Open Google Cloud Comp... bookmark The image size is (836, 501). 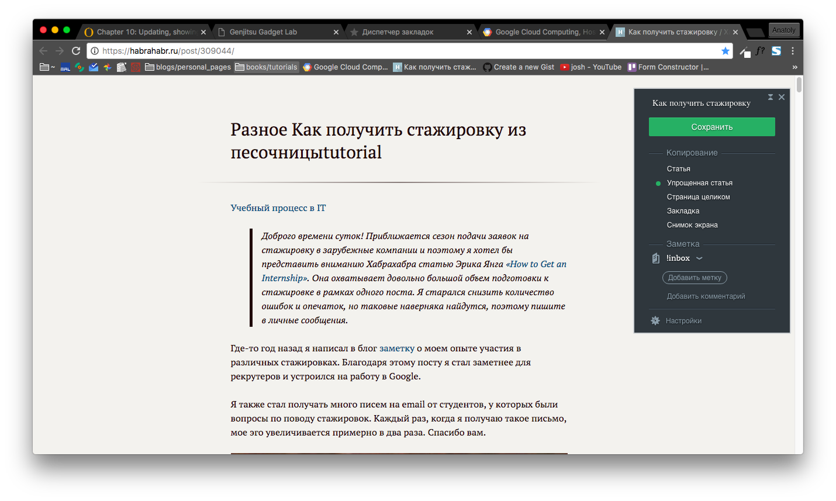[346, 67]
